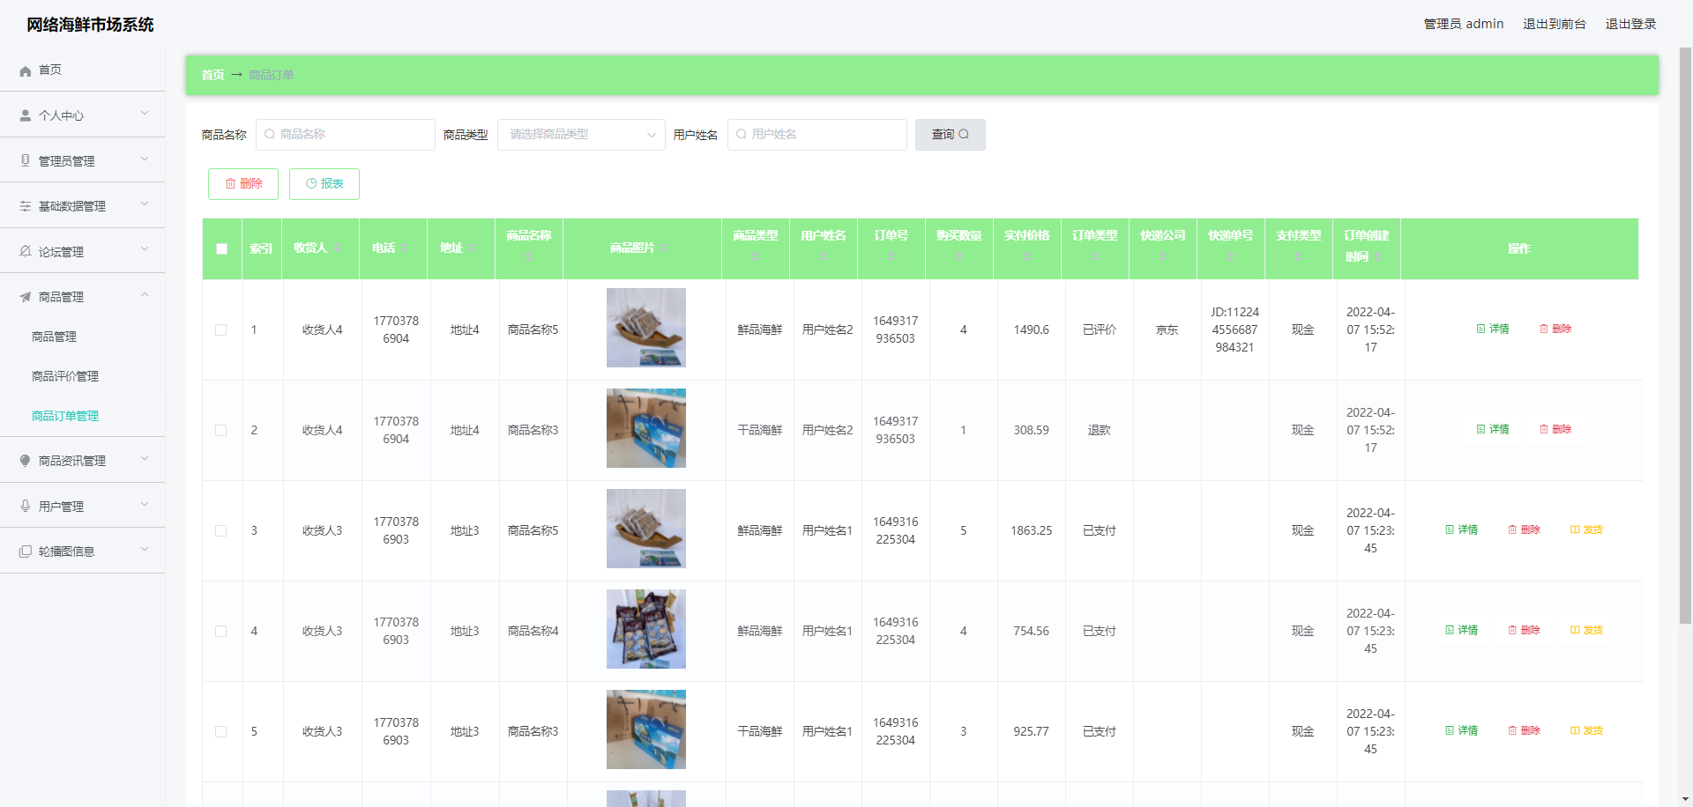
Task: Open the 请选择商品类型 dropdown
Action: (581, 135)
